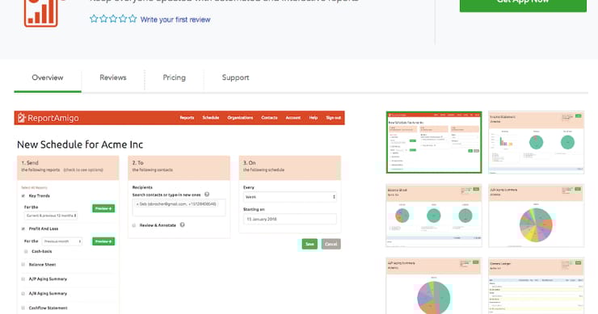Viewport: 598px width, 314px height.
Task: Click Sign out in the red header
Action: tap(333, 118)
